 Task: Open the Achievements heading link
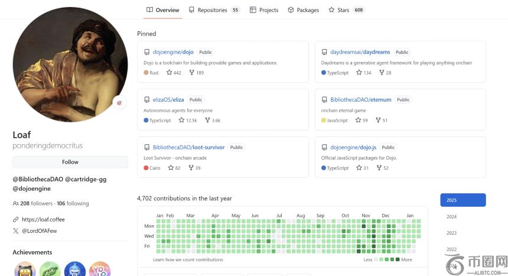(x=32, y=252)
